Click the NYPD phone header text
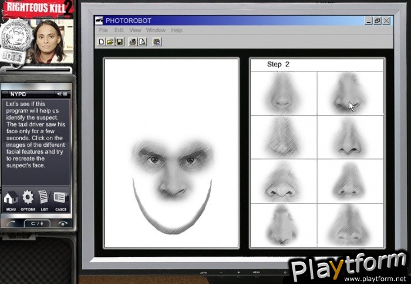The width and height of the screenshot is (411, 284). tap(18, 94)
